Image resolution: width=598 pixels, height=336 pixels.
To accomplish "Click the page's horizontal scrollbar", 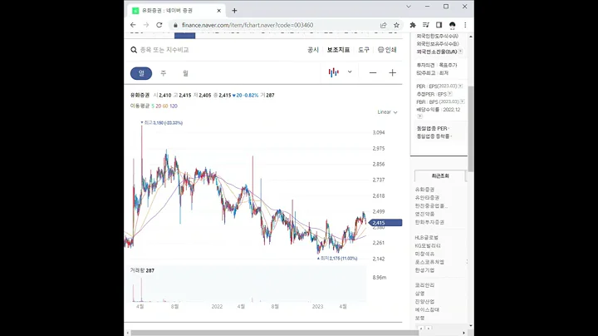I will [x=275, y=333].
